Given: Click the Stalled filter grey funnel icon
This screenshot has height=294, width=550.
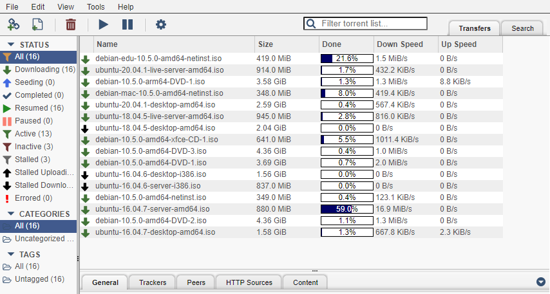Looking at the screenshot, I should pos(6,160).
